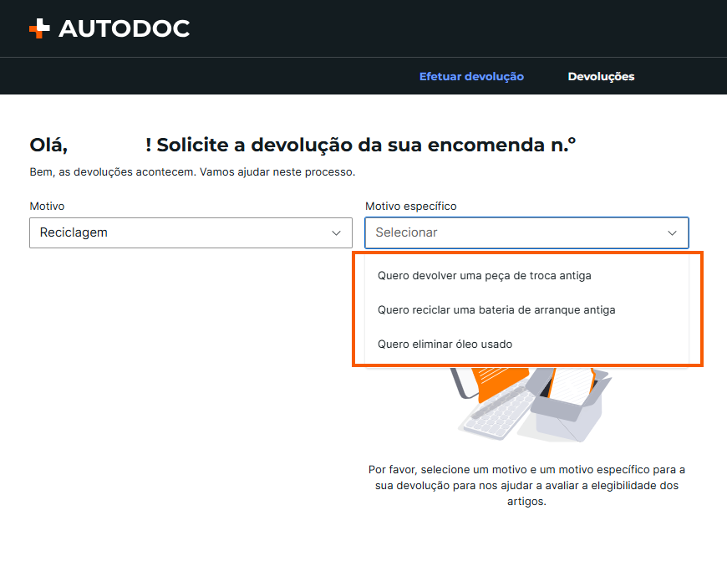The width and height of the screenshot is (727, 582).
Task: Click the Motivo específico label
Action: 411,206
